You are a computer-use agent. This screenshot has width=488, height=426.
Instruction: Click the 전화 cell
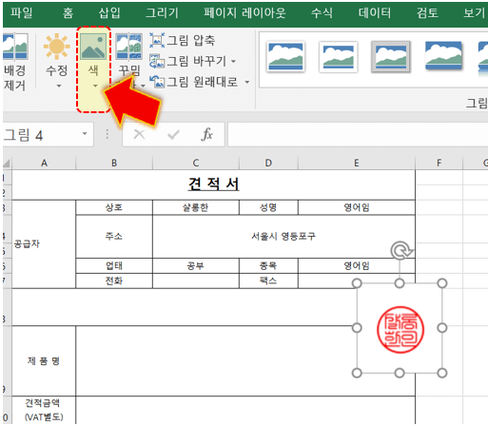click(x=114, y=281)
